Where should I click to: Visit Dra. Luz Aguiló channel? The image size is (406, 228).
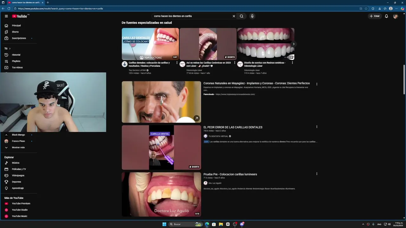click(x=215, y=183)
